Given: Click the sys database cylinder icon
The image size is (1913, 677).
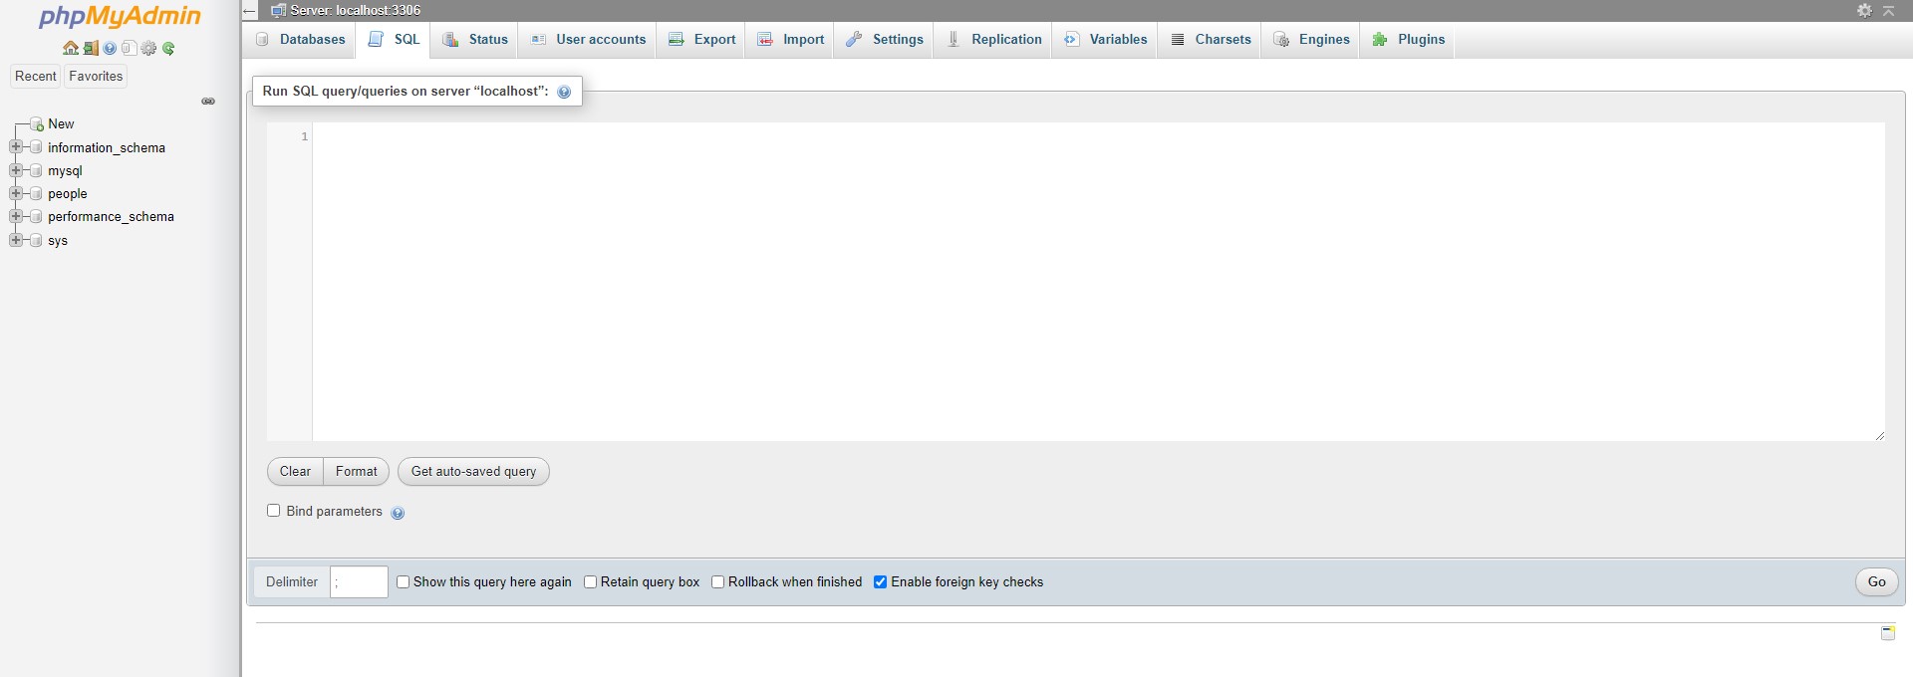Looking at the screenshot, I should tap(37, 240).
